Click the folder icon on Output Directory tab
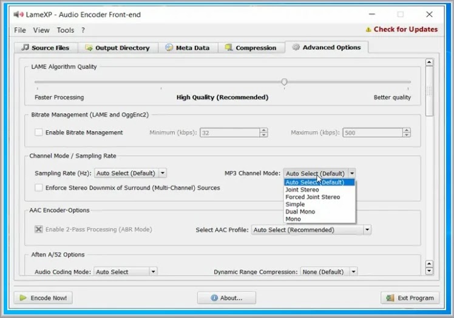 coord(89,47)
